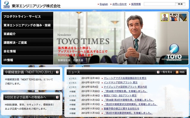Open the RSS text link
Image resolution: width=190 pixels, height=118 pixels.
click(182, 72)
